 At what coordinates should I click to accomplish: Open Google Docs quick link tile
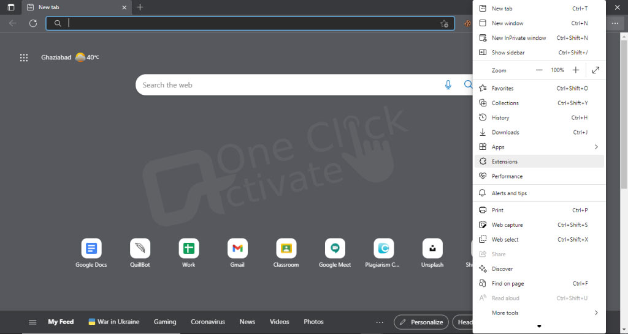click(91, 253)
